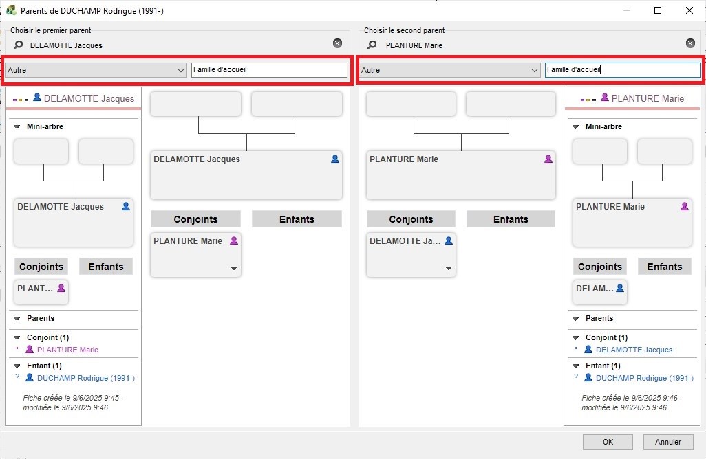Select DELAMOTTE Jacques box in left mini-tree

[74, 223]
